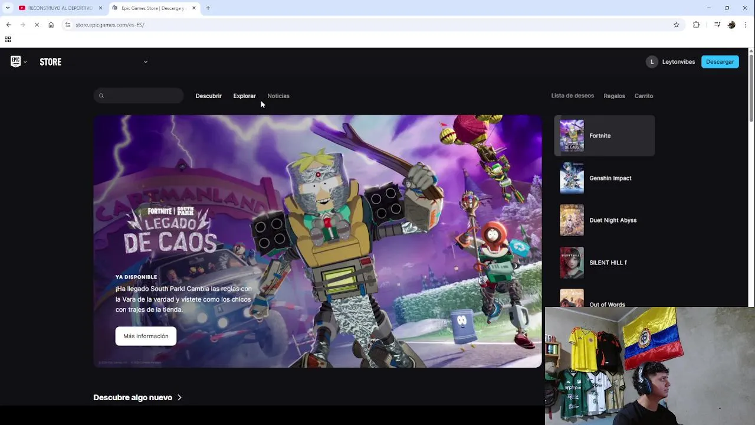The height and width of the screenshot is (425, 755).
Task: Click the address bar URL
Action: (110, 25)
